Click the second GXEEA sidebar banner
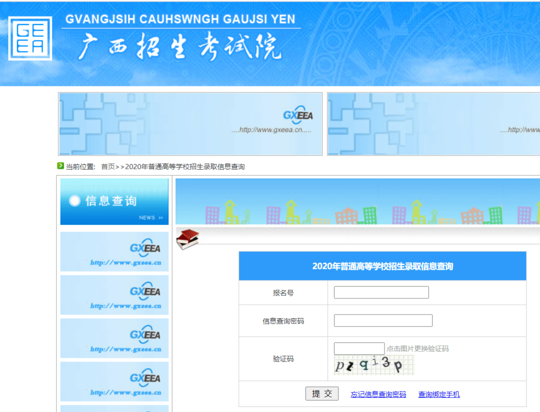 [x=114, y=295]
